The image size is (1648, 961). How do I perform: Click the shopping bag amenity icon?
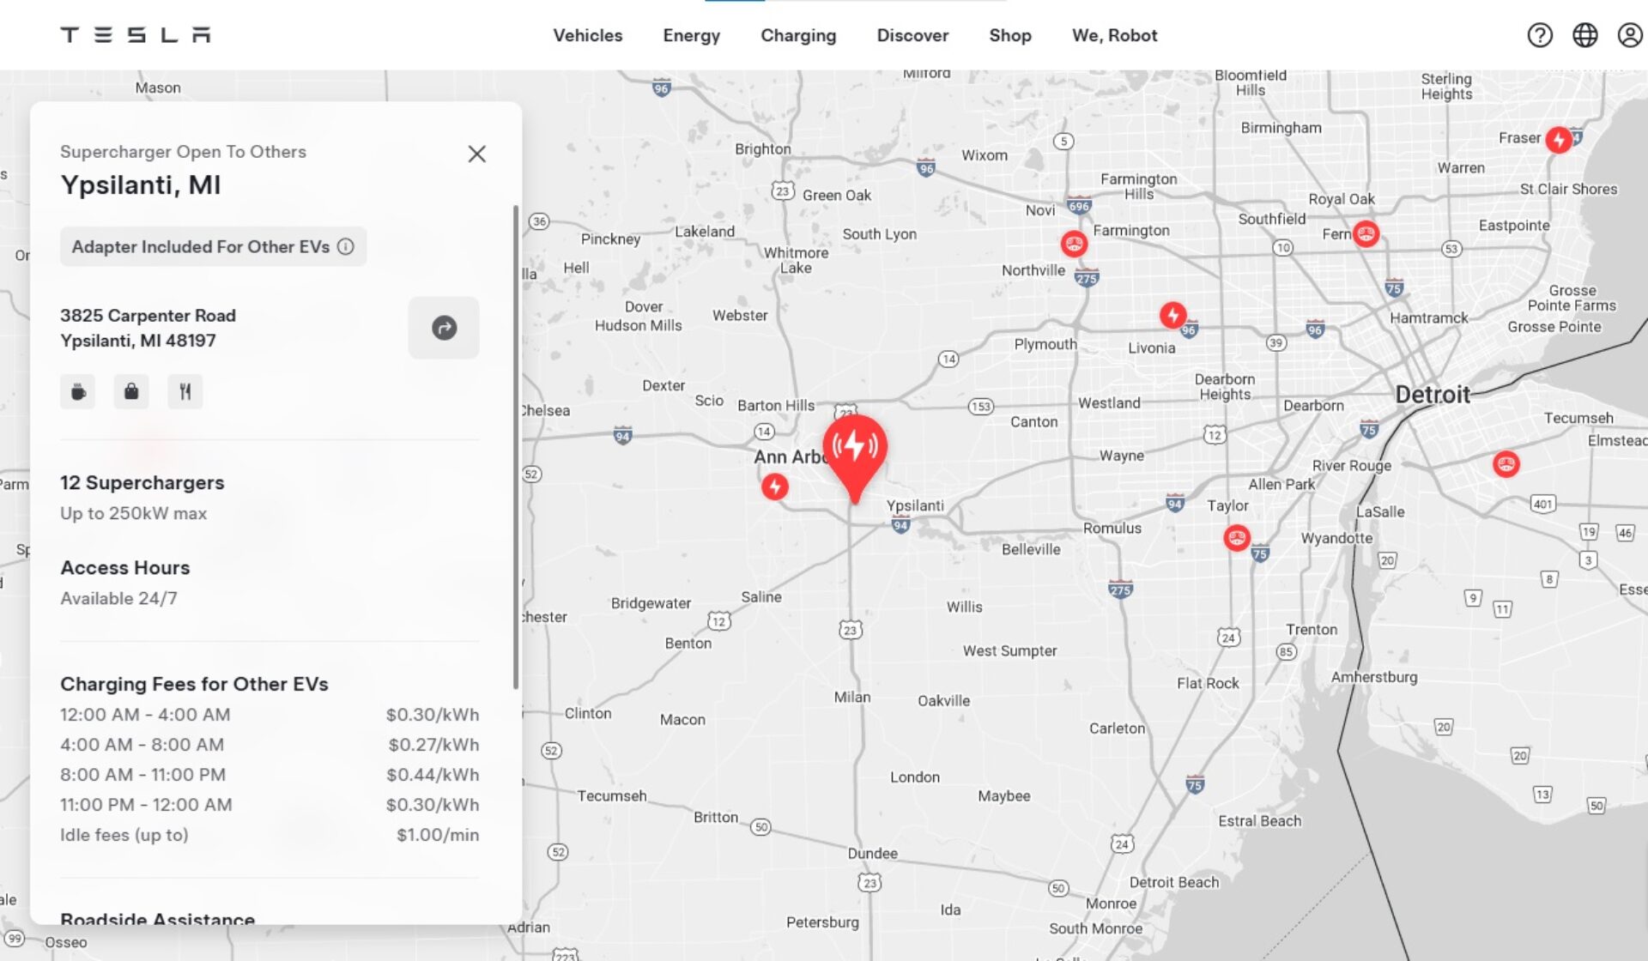coord(131,392)
